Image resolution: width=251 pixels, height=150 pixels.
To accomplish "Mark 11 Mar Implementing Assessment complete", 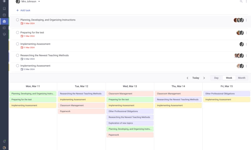I will pyautogui.click(x=18, y=44).
